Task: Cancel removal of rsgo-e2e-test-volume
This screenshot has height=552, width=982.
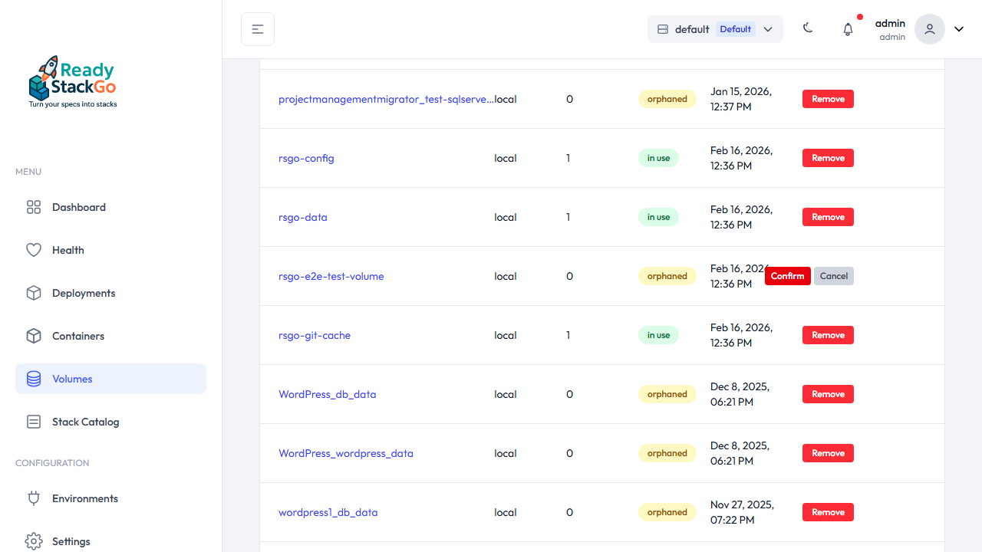Action: click(x=833, y=276)
